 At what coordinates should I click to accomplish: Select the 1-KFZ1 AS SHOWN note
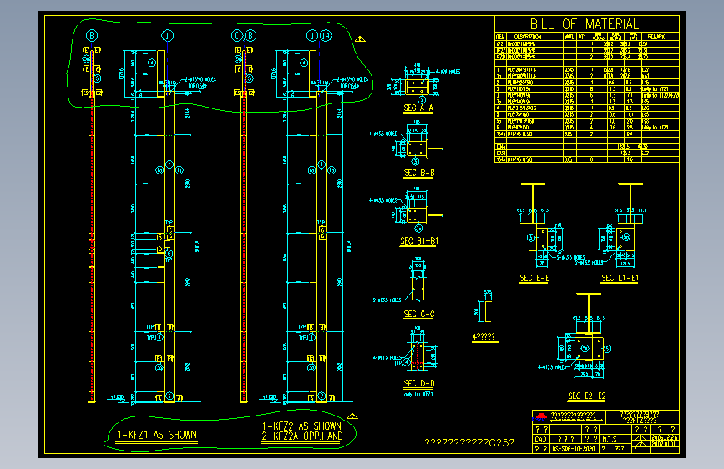coord(156,435)
